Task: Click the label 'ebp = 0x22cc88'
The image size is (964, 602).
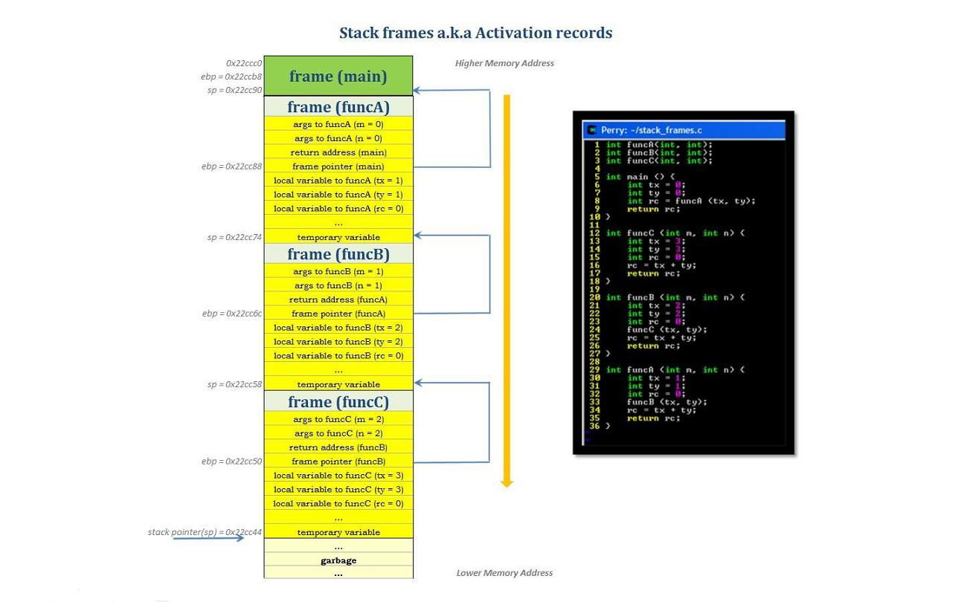Action: 231,166
